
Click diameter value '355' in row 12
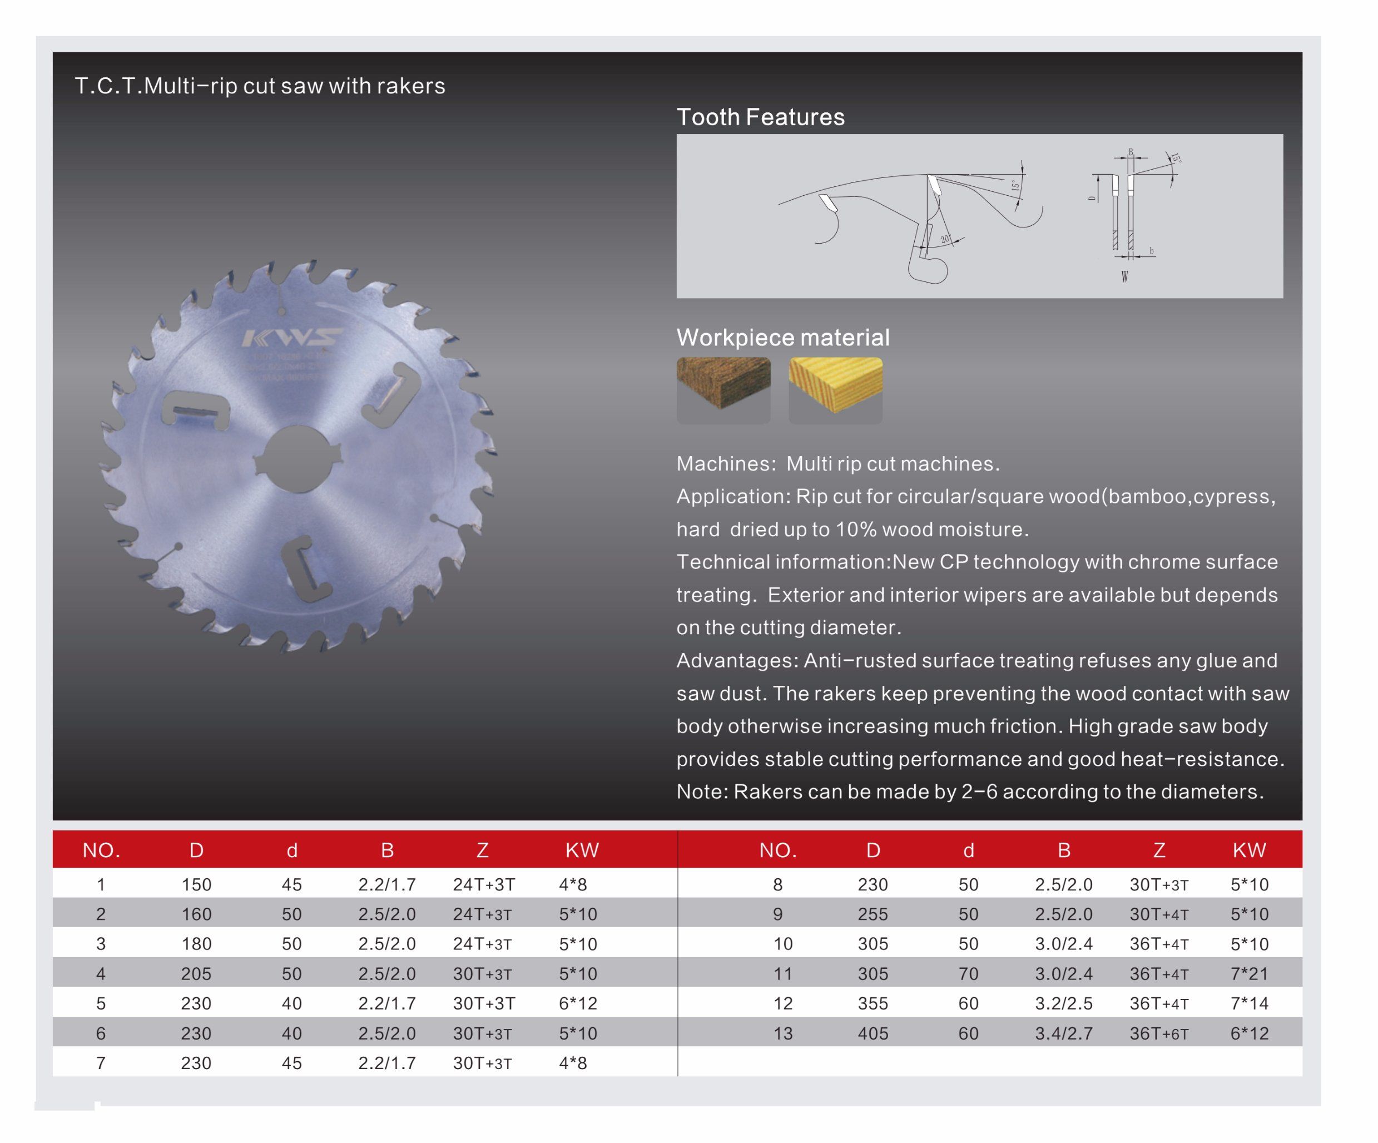click(x=873, y=1003)
